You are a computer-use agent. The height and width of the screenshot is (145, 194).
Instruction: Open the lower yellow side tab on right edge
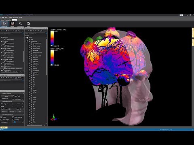pos(193,42)
